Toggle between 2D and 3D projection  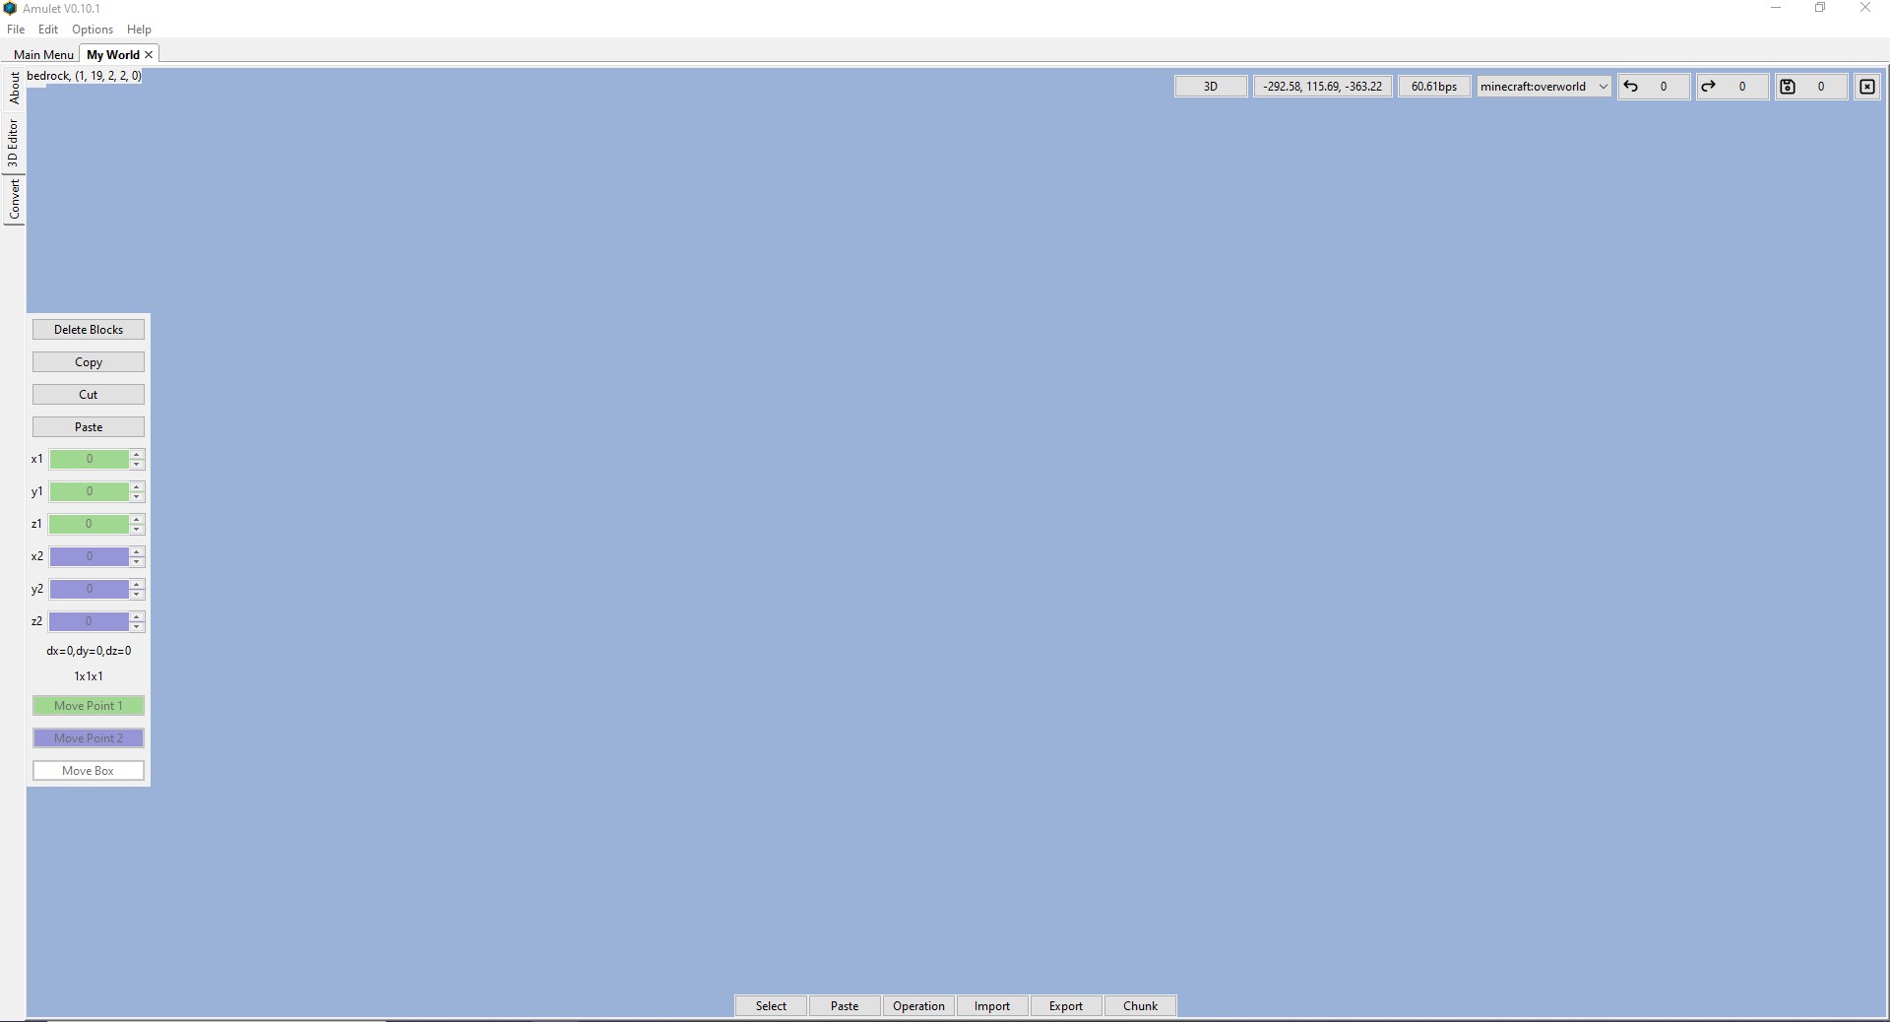[x=1209, y=86]
